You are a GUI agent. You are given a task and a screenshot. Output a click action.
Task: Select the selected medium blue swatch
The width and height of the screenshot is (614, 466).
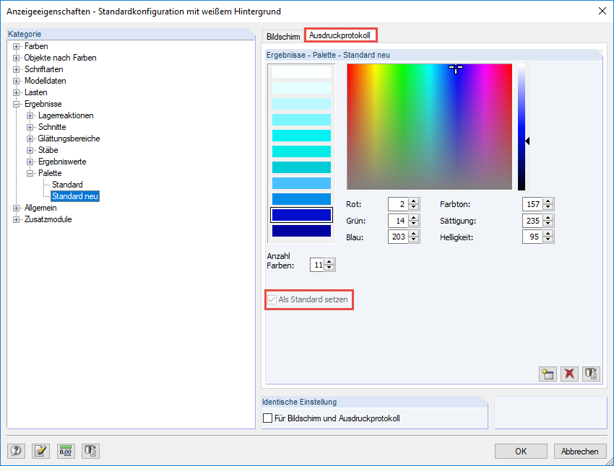(x=301, y=215)
